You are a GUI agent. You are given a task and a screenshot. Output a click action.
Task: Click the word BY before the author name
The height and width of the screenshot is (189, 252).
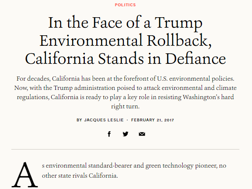pos(79,120)
